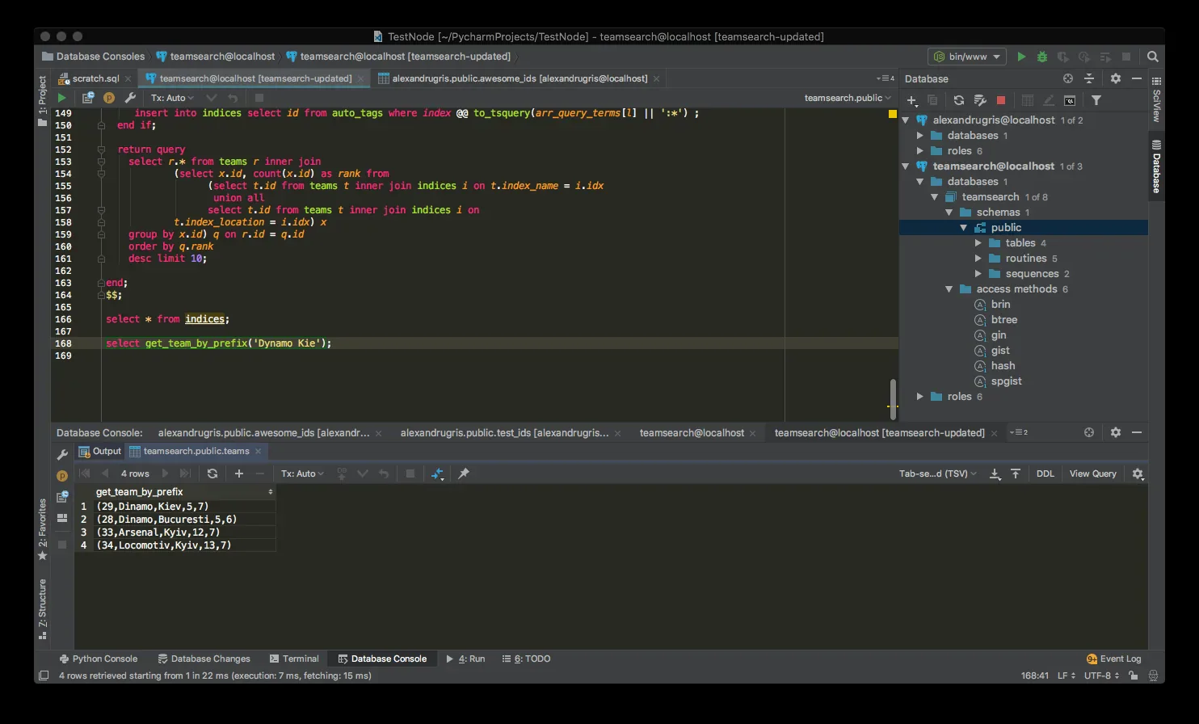Open the bin/www run configuration dropdown

967,57
